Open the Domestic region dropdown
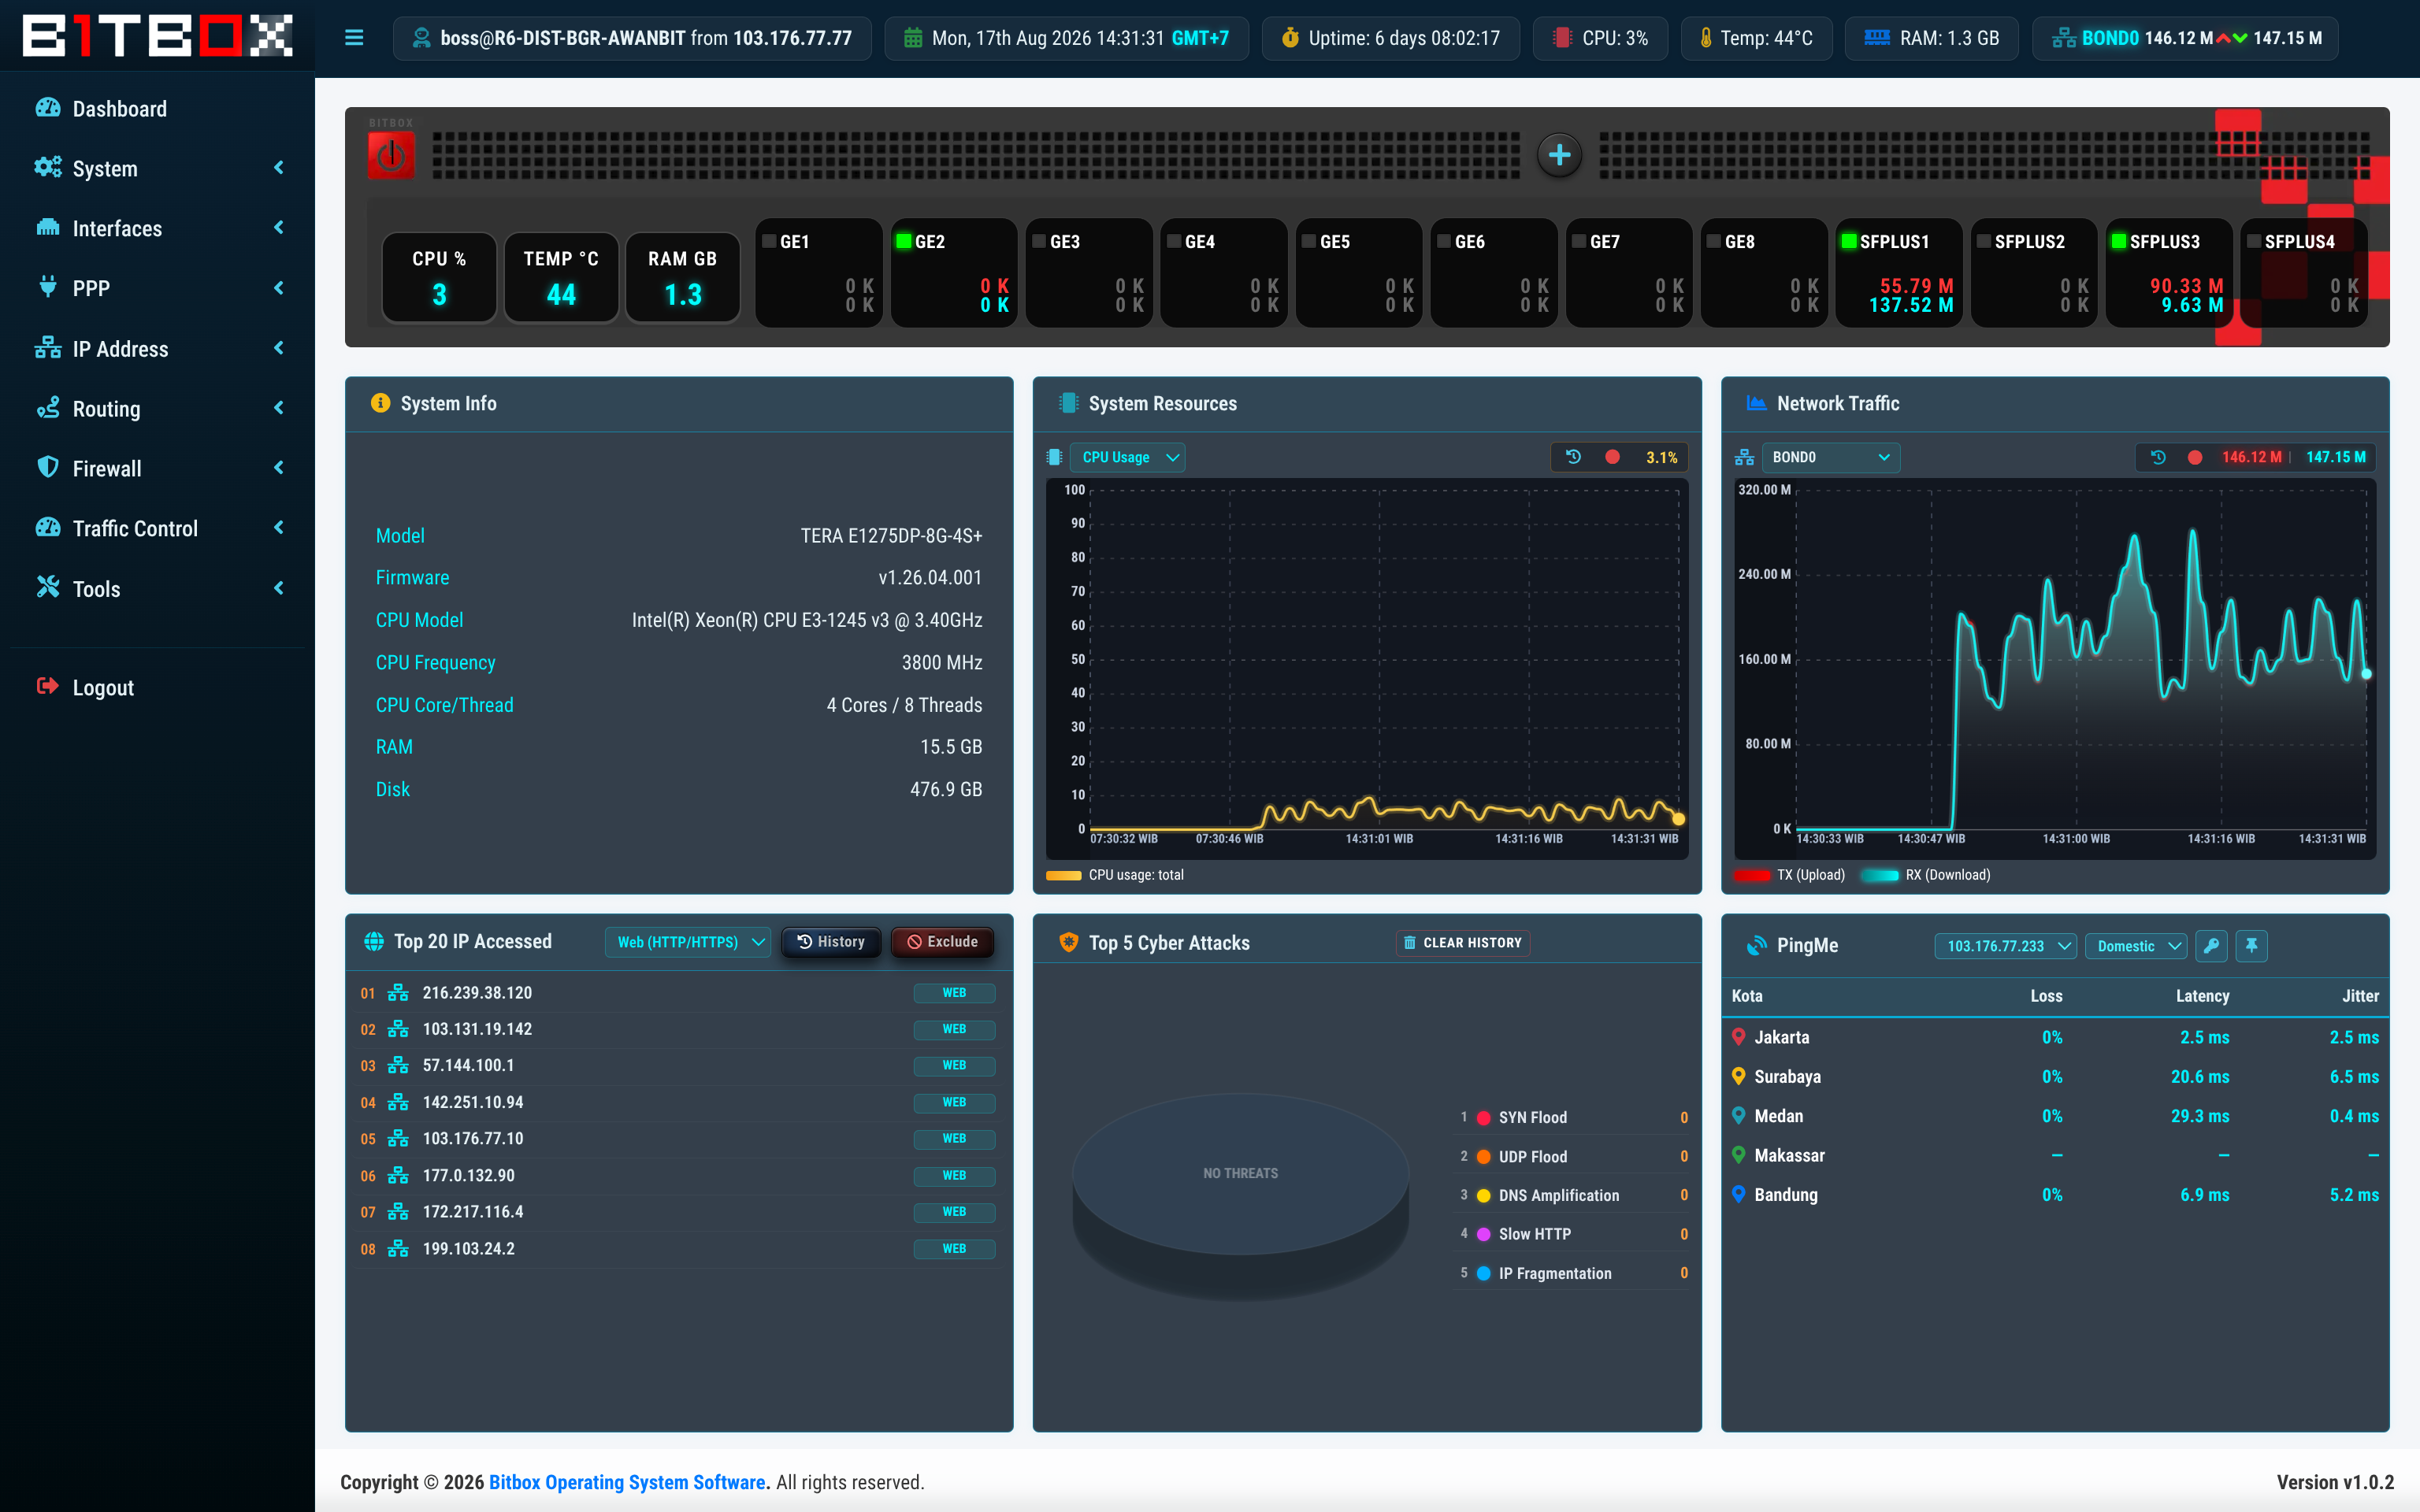The height and width of the screenshot is (1512, 2420). pyautogui.click(x=2136, y=946)
